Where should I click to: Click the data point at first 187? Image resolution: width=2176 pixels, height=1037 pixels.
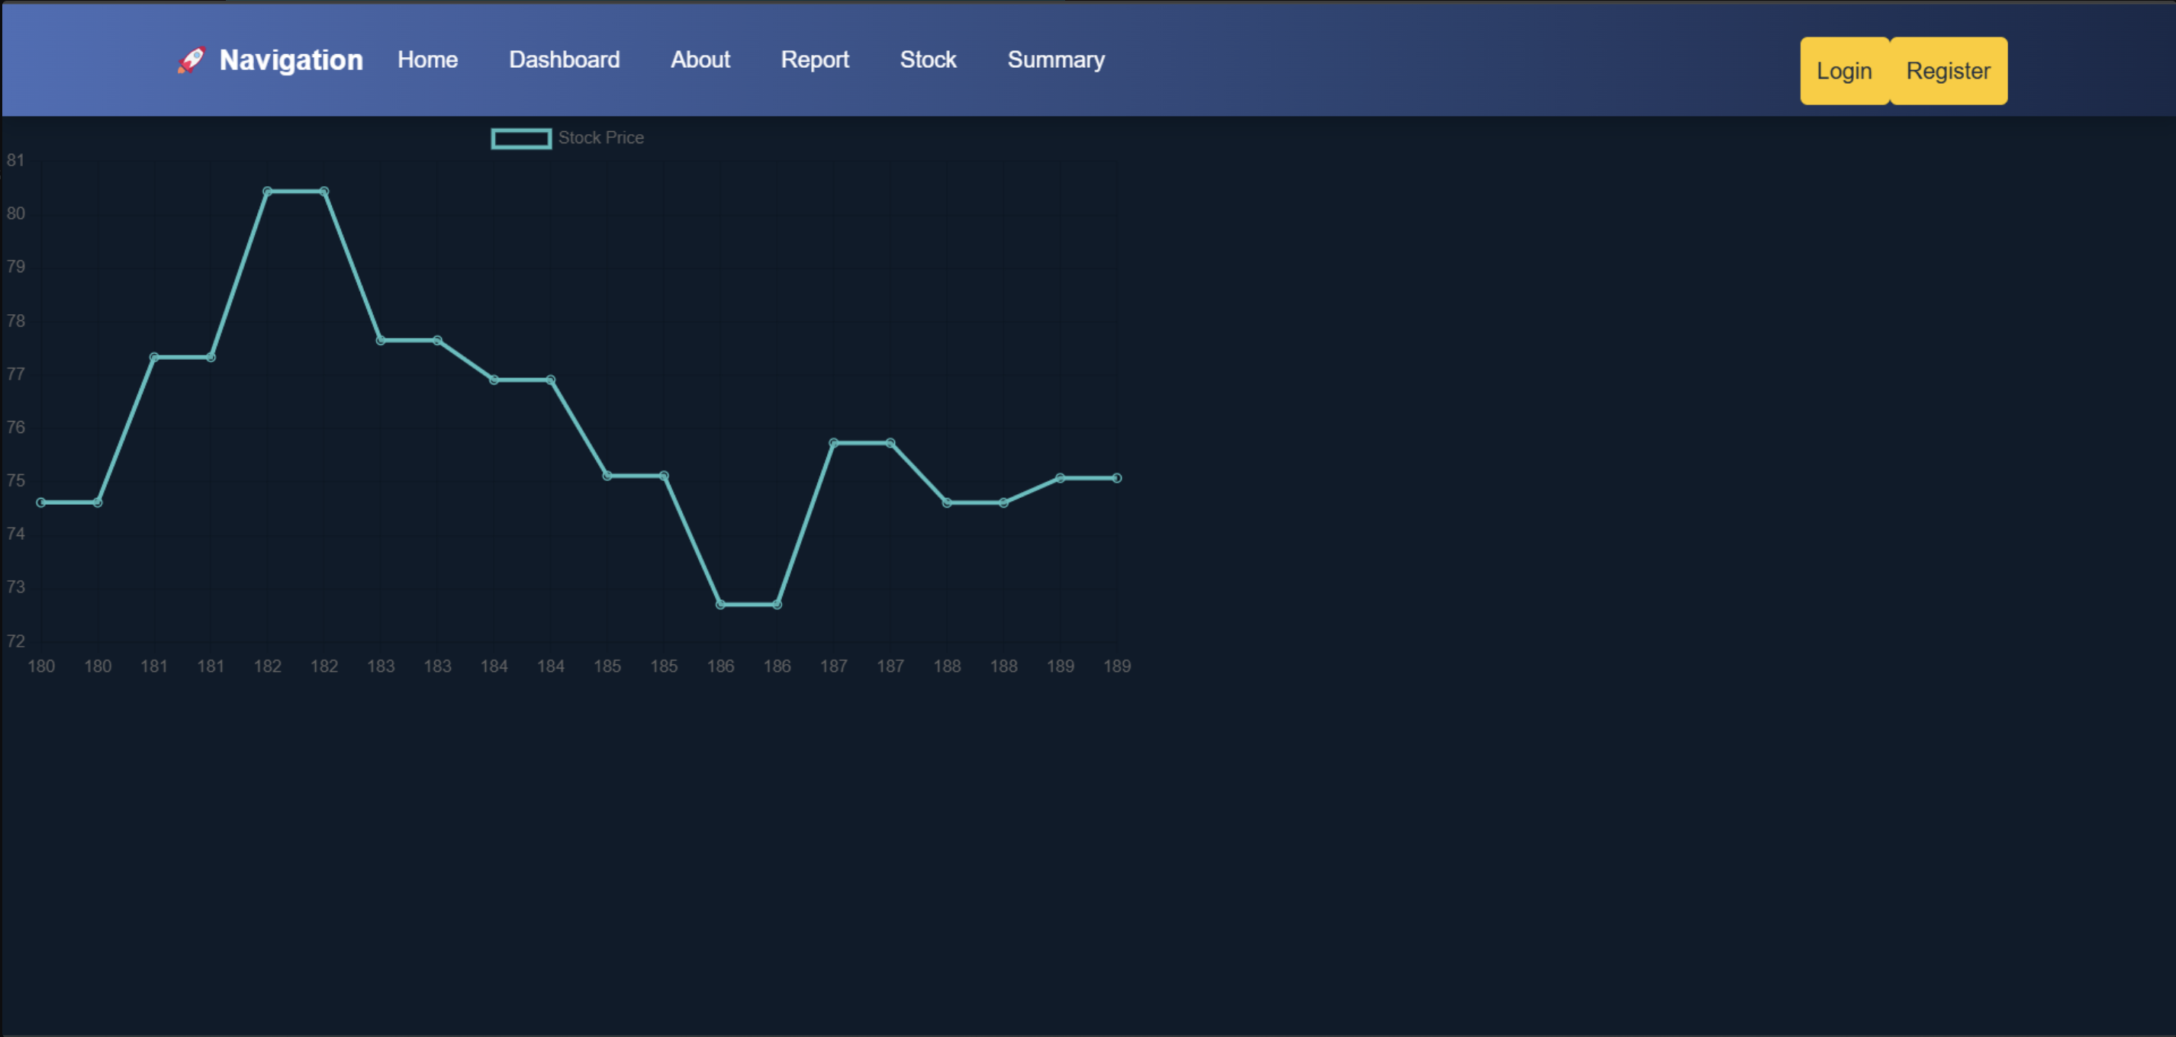point(834,442)
